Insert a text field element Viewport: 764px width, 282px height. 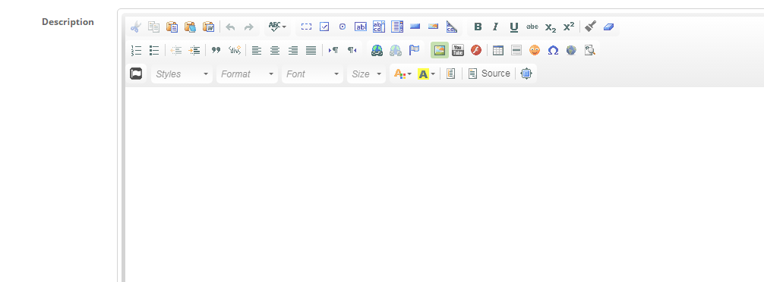[x=361, y=27]
